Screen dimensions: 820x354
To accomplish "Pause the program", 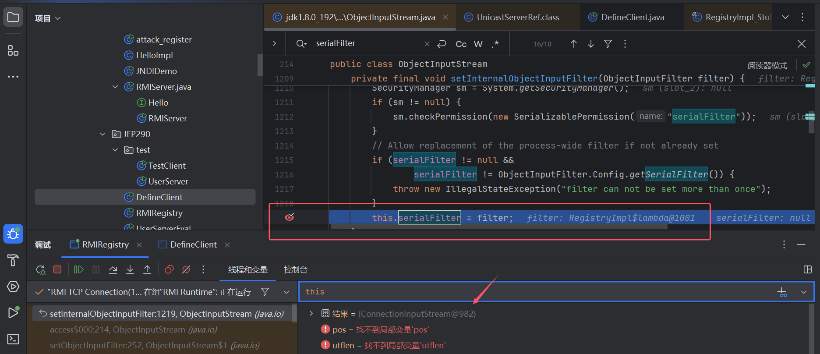I will [96, 269].
